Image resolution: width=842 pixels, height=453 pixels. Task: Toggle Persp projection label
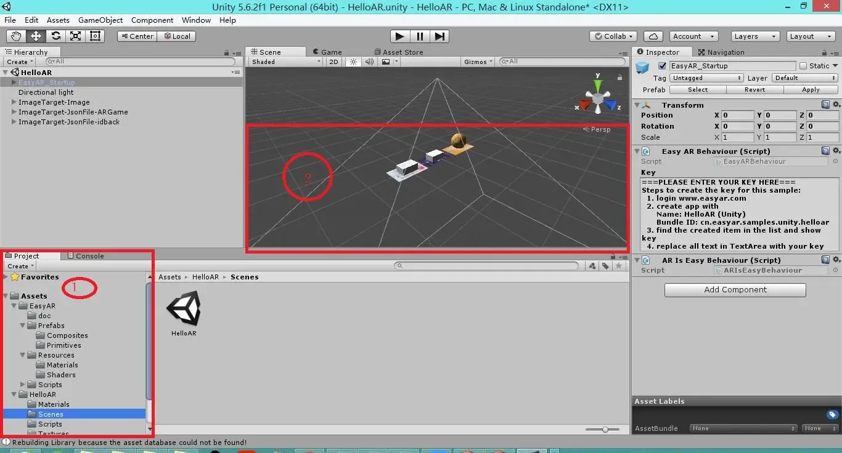(597, 129)
